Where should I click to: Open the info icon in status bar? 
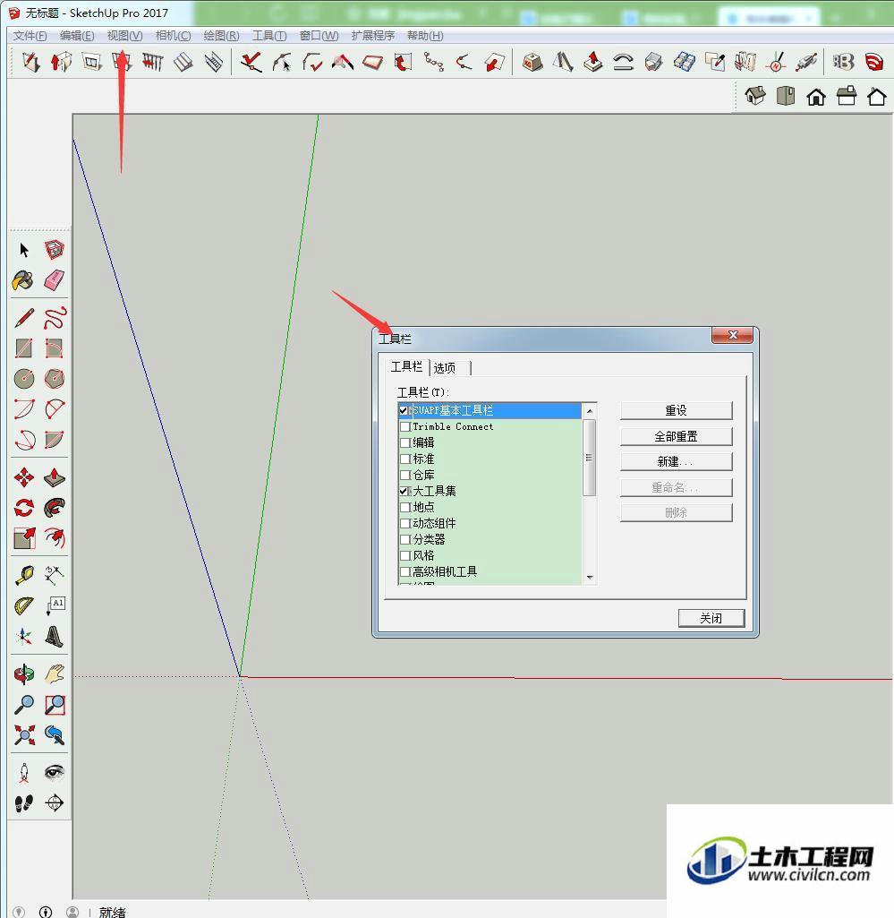click(46, 912)
